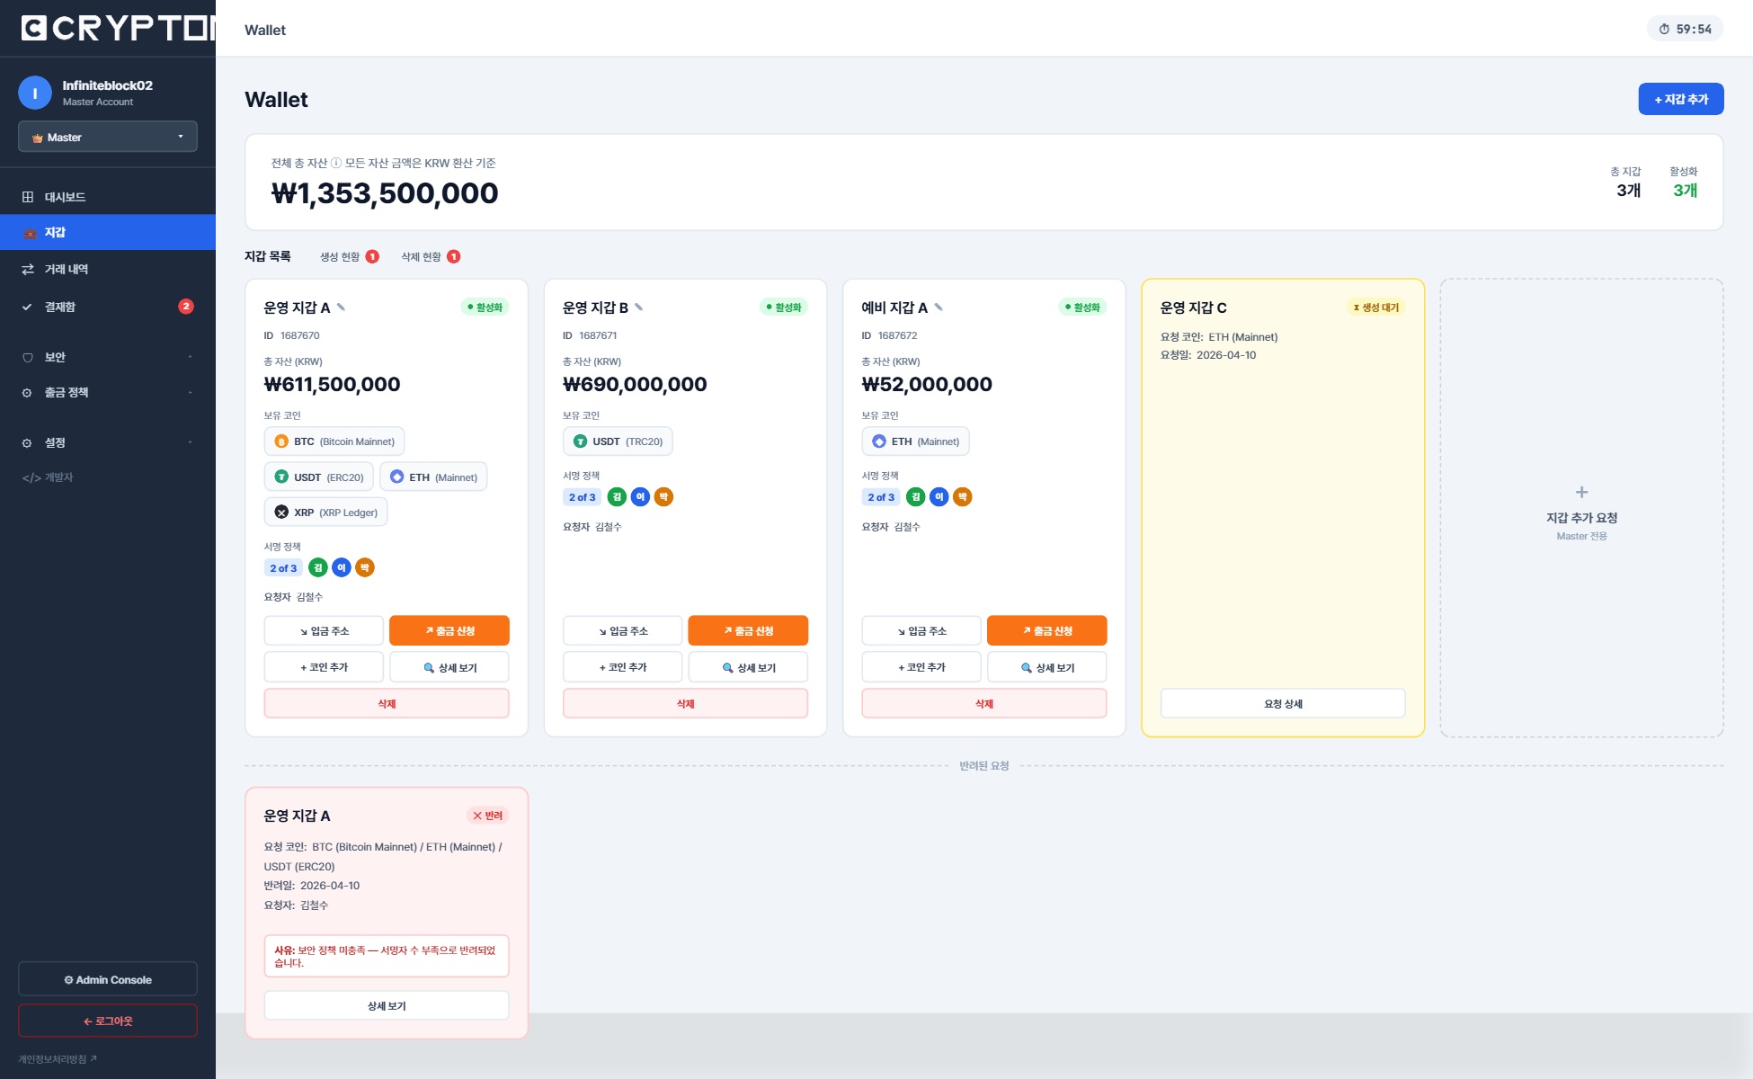Open 거래 내역 in the sidebar

point(108,269)
